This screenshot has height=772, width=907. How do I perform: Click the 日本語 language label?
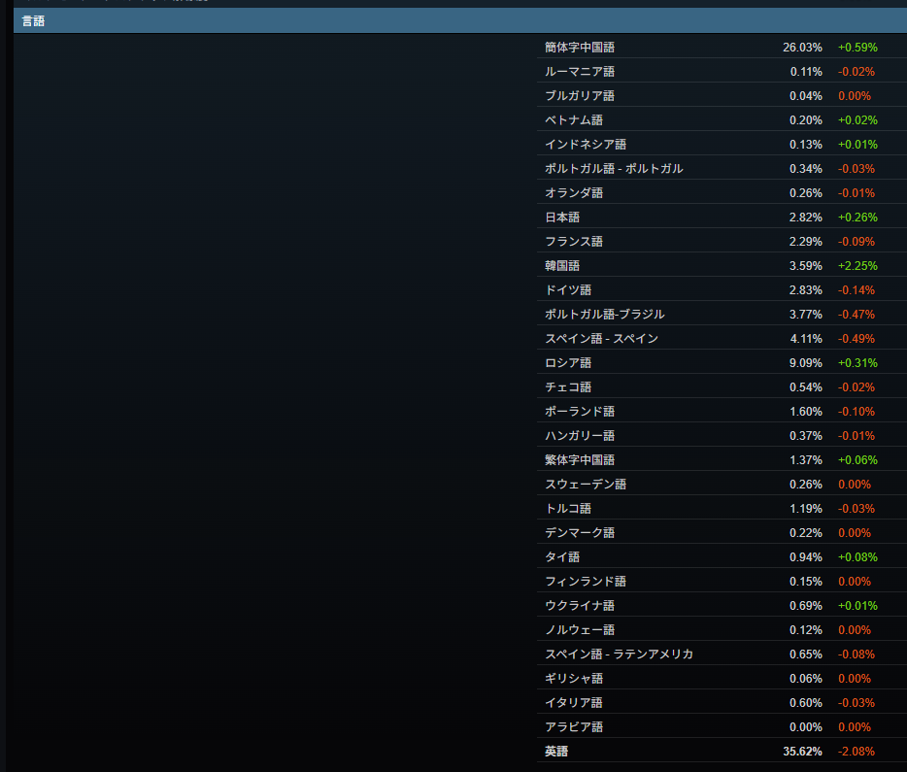[562, 217]
